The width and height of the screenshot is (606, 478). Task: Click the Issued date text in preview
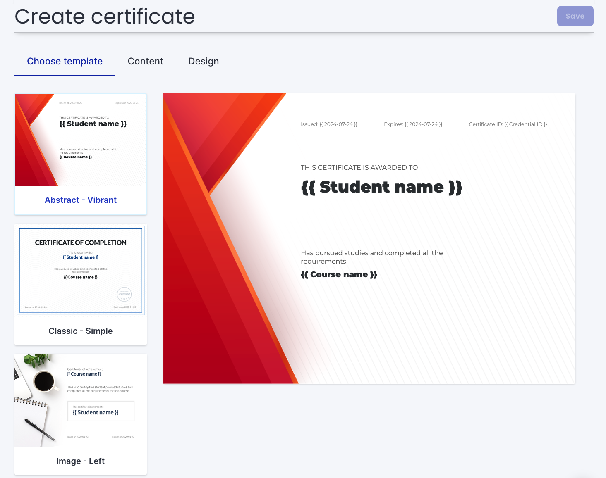tap(329, 124)
